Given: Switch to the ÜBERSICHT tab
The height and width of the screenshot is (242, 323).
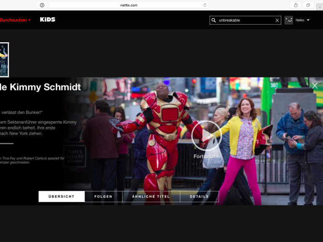Looking at the screenshot, I should [62, 196].
